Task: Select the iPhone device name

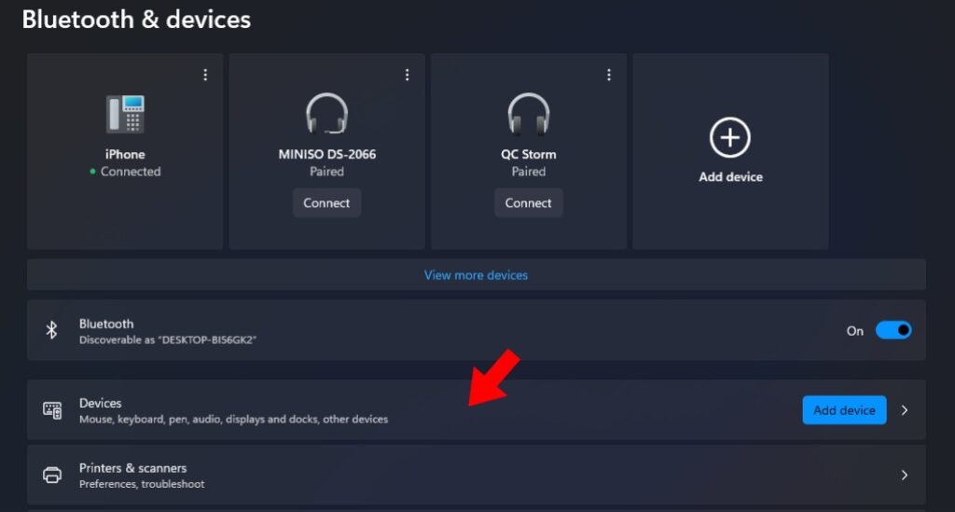Action: (x=125, y=154)
